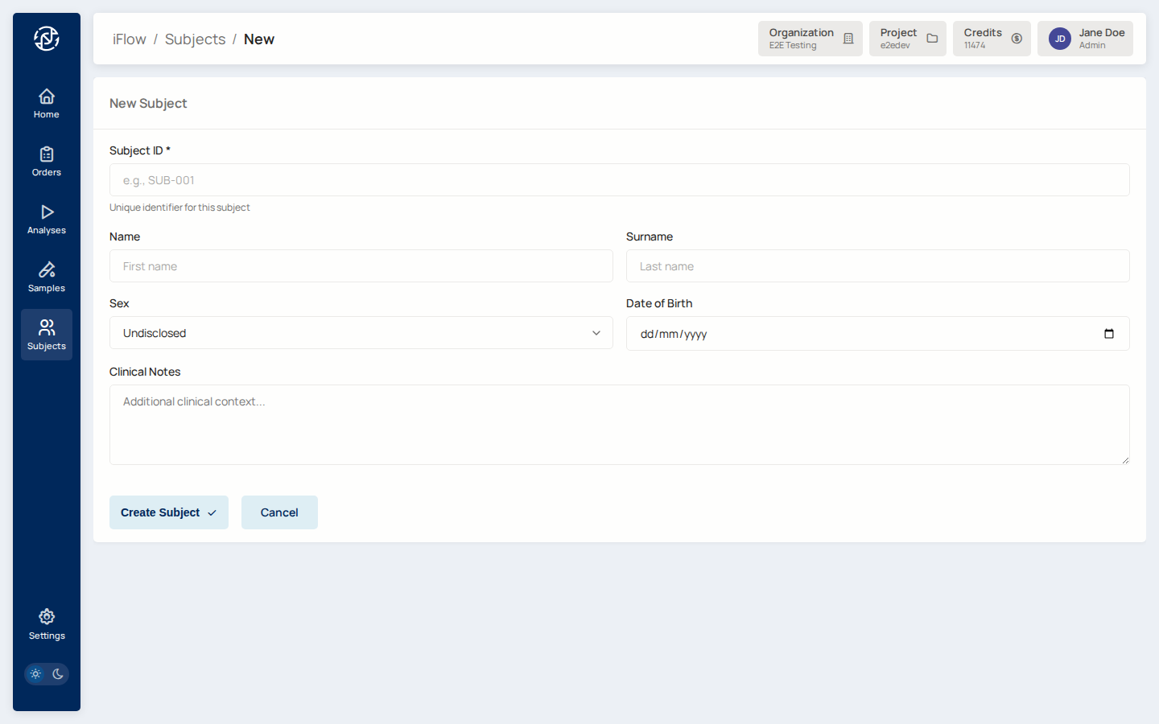This screenshot has height=724, width=1159.
Task: Expand the Sex dropdown showing Undisclosed
Action: (x=361, y=333)
